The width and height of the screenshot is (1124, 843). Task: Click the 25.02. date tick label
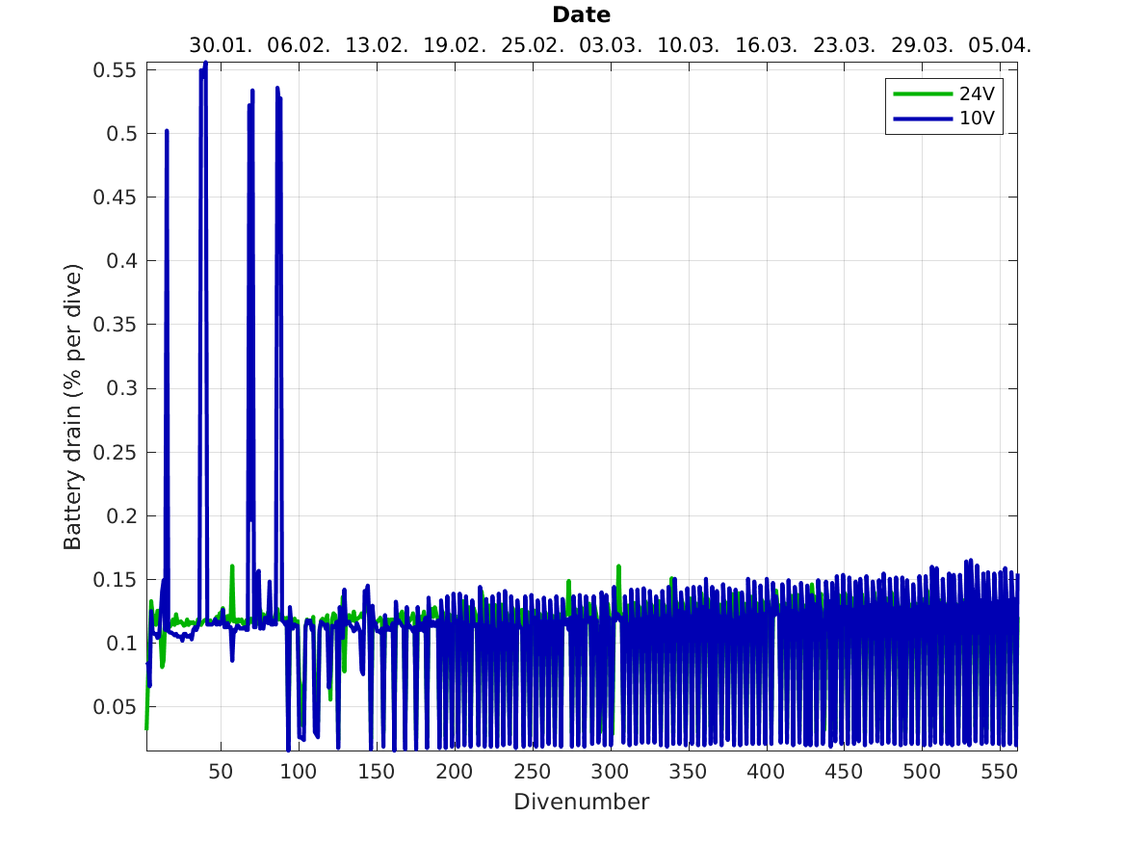[x=533, y=46]
